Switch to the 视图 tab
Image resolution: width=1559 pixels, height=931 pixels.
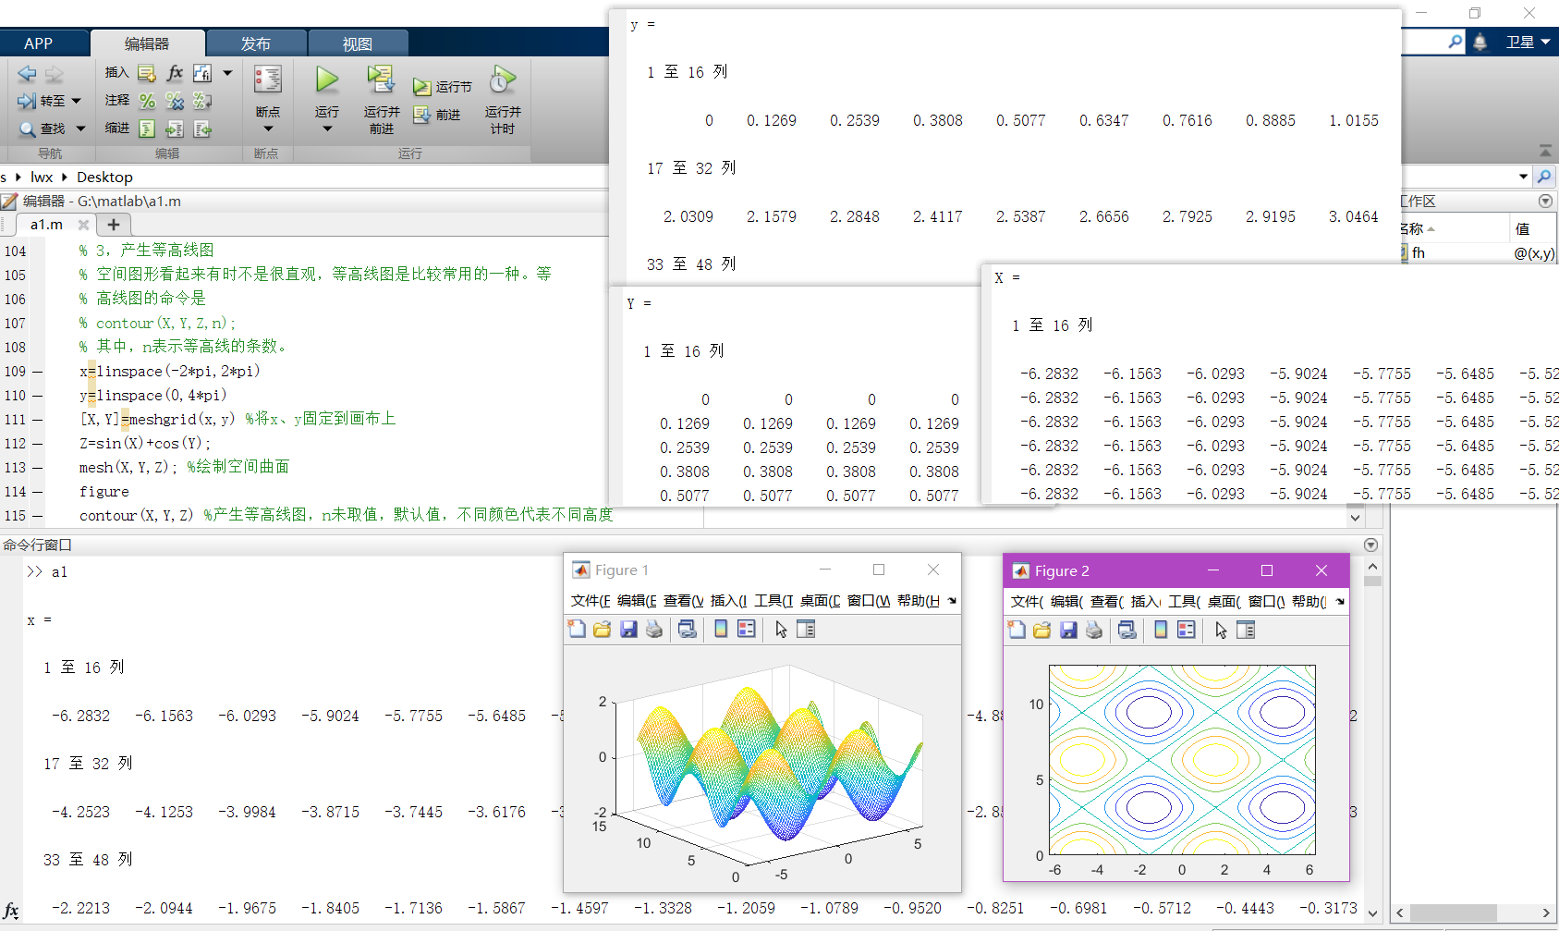point(358,43)
